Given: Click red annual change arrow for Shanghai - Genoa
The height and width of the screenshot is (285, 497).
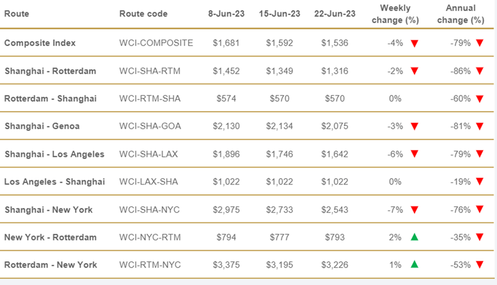Looking at the screenshot, I should 480,126.
